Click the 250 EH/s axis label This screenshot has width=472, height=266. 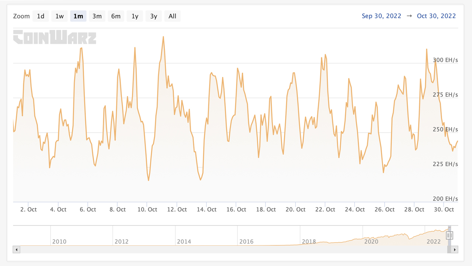pos(445,130)
